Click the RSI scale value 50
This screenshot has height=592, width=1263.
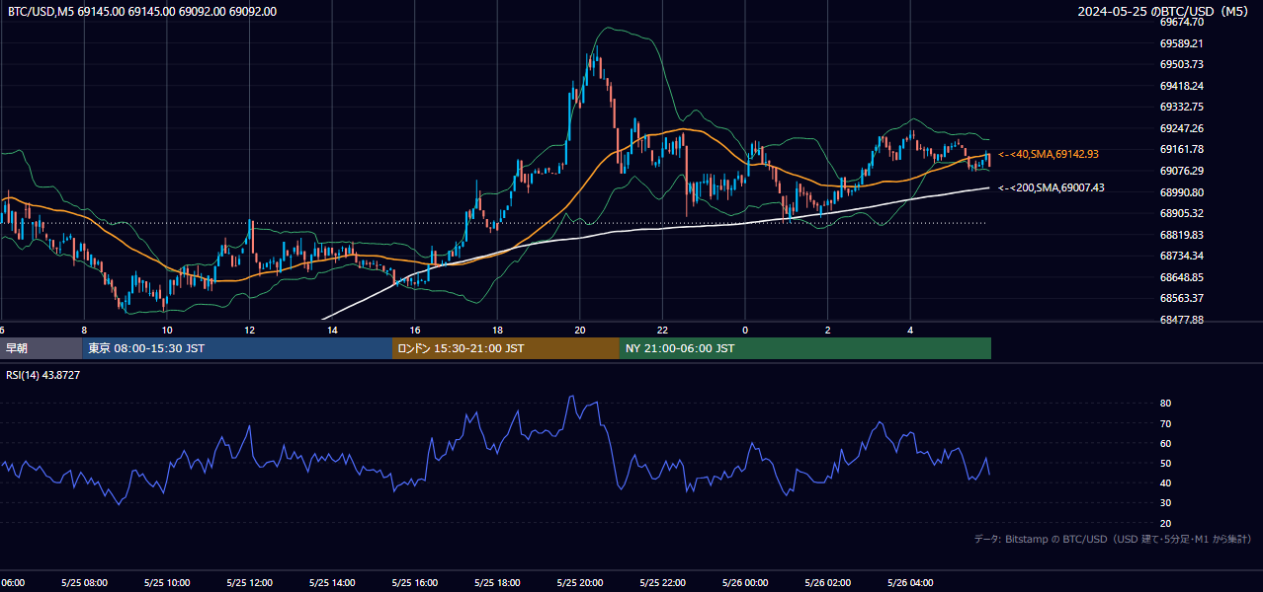click(1165, 463)
